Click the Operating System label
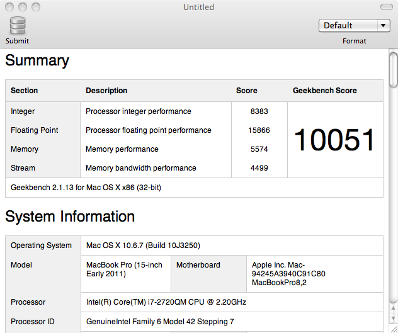 tap(41, 246)
